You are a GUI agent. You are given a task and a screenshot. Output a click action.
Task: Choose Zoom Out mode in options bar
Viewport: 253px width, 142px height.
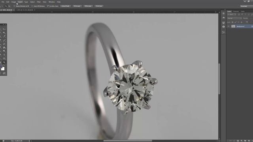click(9, 6)
